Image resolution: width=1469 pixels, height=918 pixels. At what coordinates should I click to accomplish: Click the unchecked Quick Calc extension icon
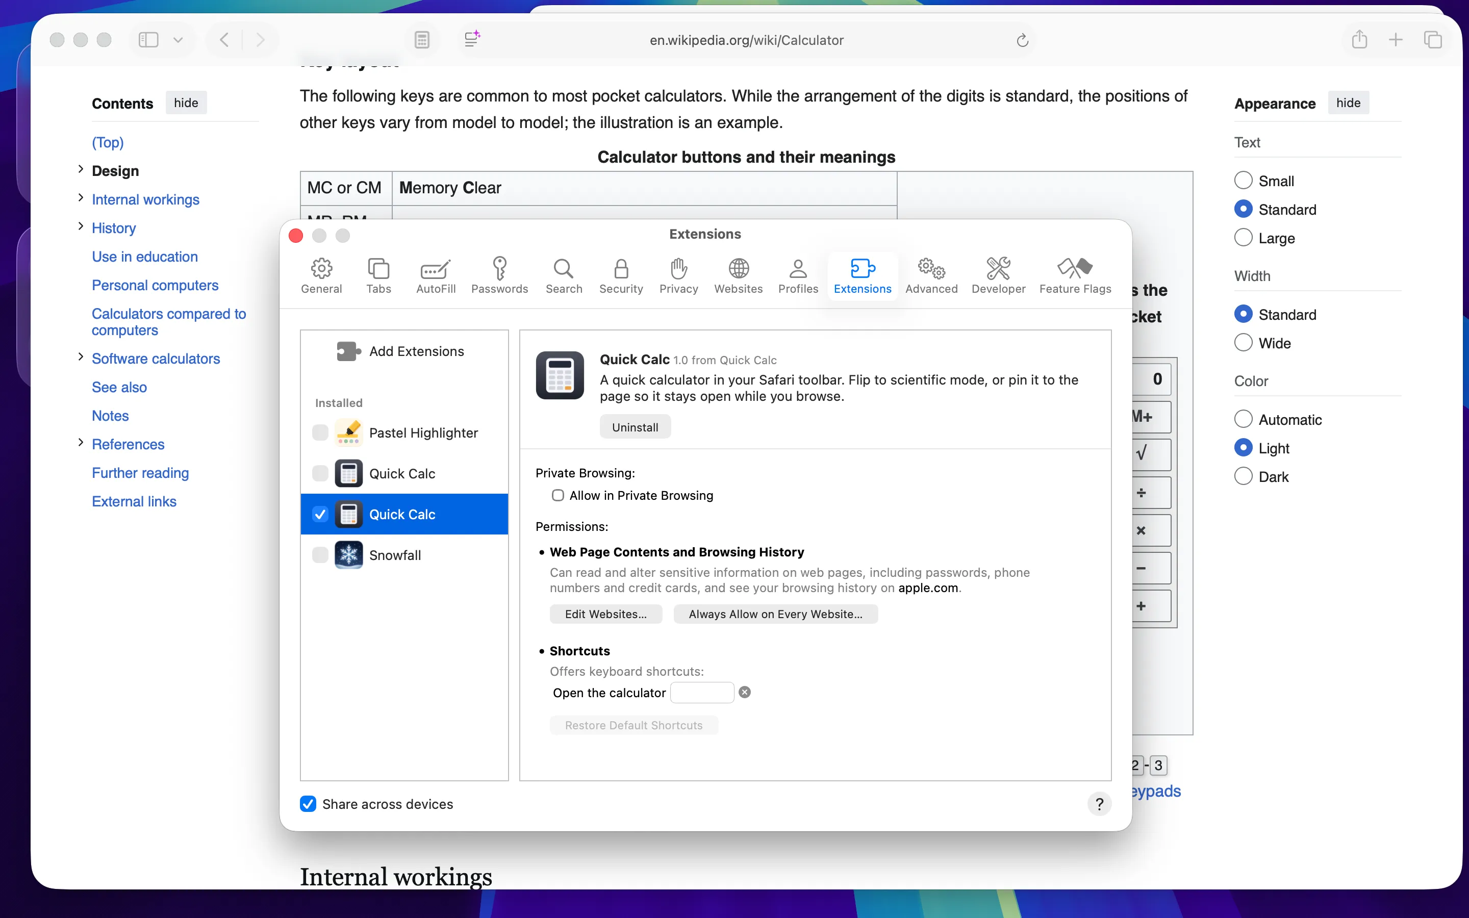point(348,473)
